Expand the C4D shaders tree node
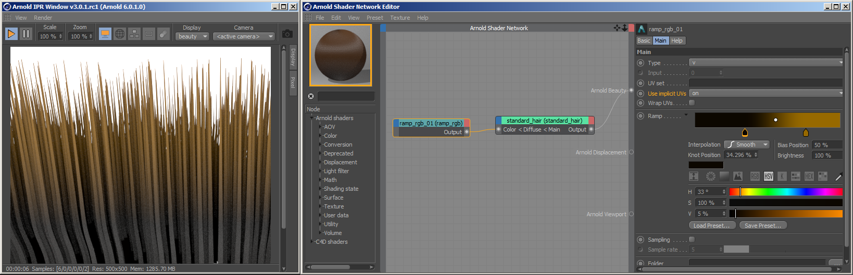853x275 pixels. (x=312, y=242)
